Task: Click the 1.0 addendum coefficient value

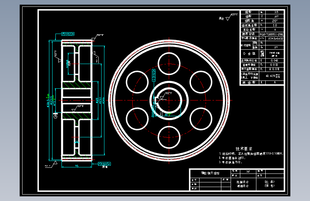Action: click(275, 25)
